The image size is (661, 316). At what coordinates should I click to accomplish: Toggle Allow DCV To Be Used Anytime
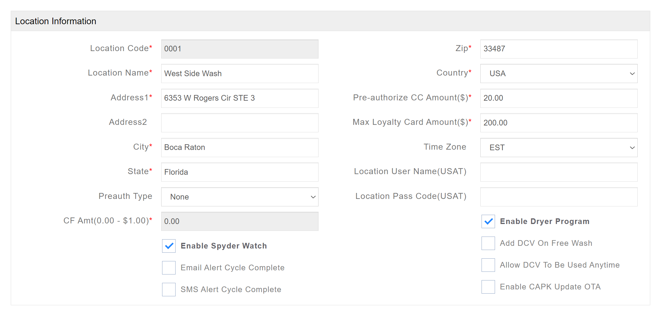(x=488, y=265)
